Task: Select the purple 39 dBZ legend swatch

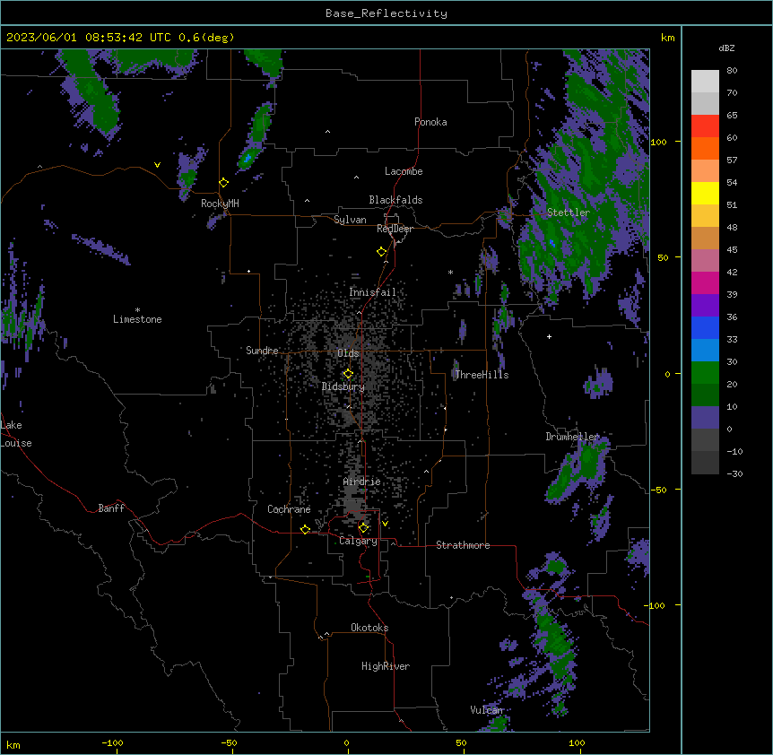Action: [x=705, y=305]
